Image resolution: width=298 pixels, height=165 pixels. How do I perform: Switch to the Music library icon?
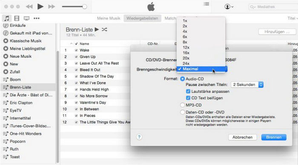tap(7, 18)
